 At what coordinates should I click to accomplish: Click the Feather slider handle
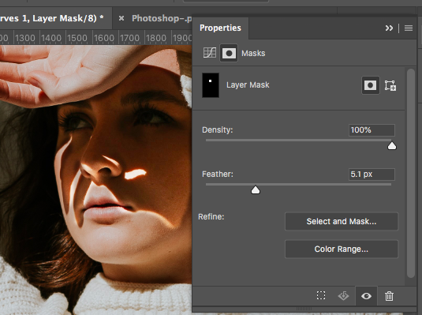[x=256, y=190]
